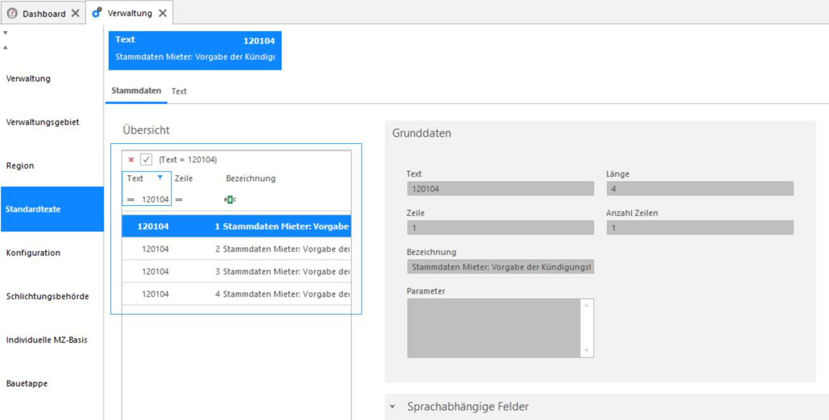
Task: Close the Dashboard tab
Action: [x=75, y=13]
